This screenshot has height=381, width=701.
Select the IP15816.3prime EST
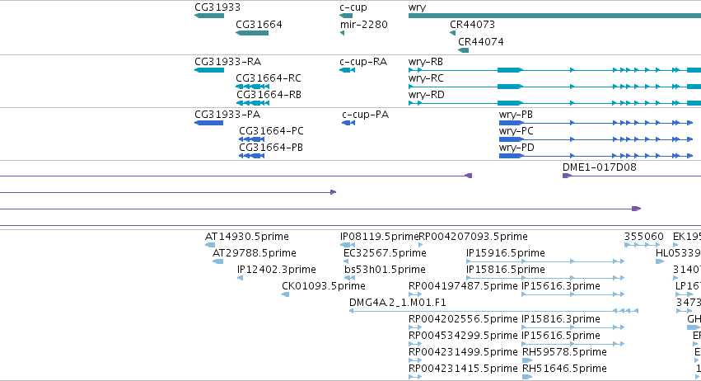pyautogui.click(x=573, y=327)
